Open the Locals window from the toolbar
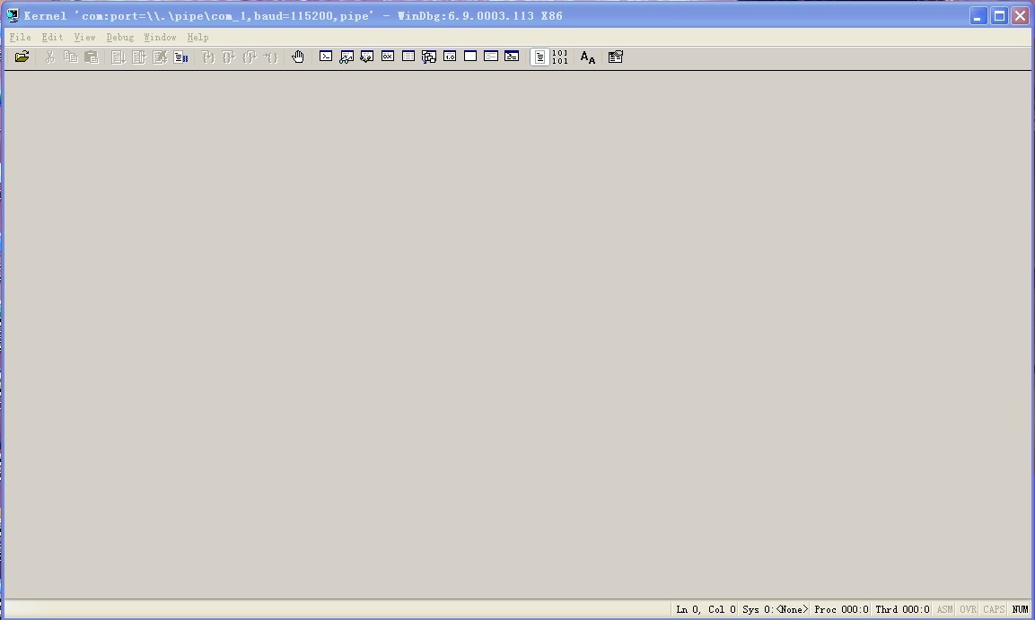The width and height of the screenshot is (1035, 620). [x=367, y=57]
